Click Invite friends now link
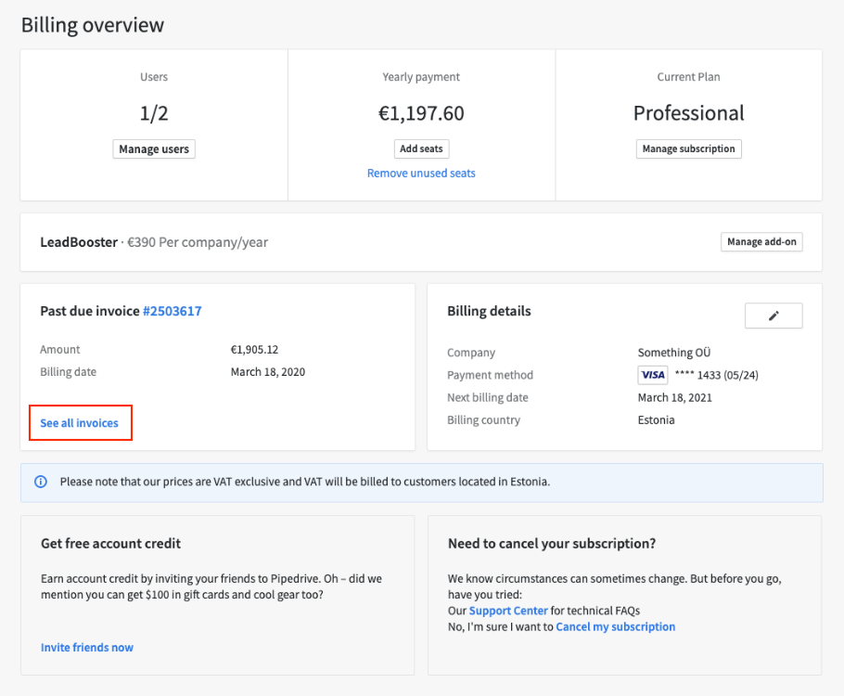 [87, 648]
